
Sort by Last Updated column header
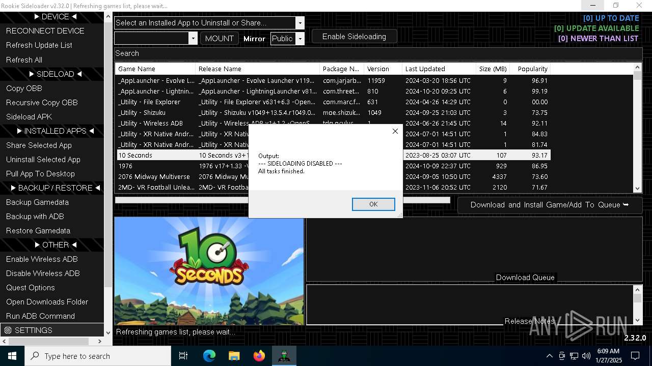[x=440, y=69]
